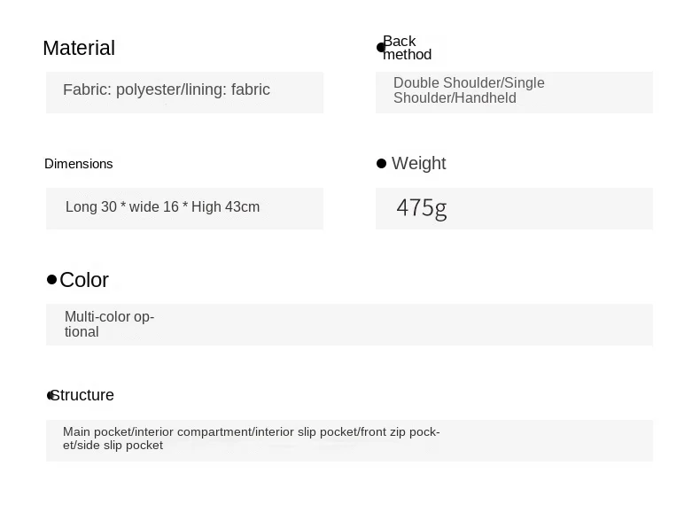Click the 475g weight value
The image size is (700, 520).
point(422,208)
